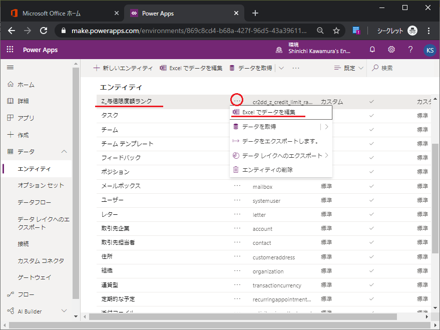440x330 pixels.
Task: Open 作成 in the left navigation
Action: (x=36, y=135)
